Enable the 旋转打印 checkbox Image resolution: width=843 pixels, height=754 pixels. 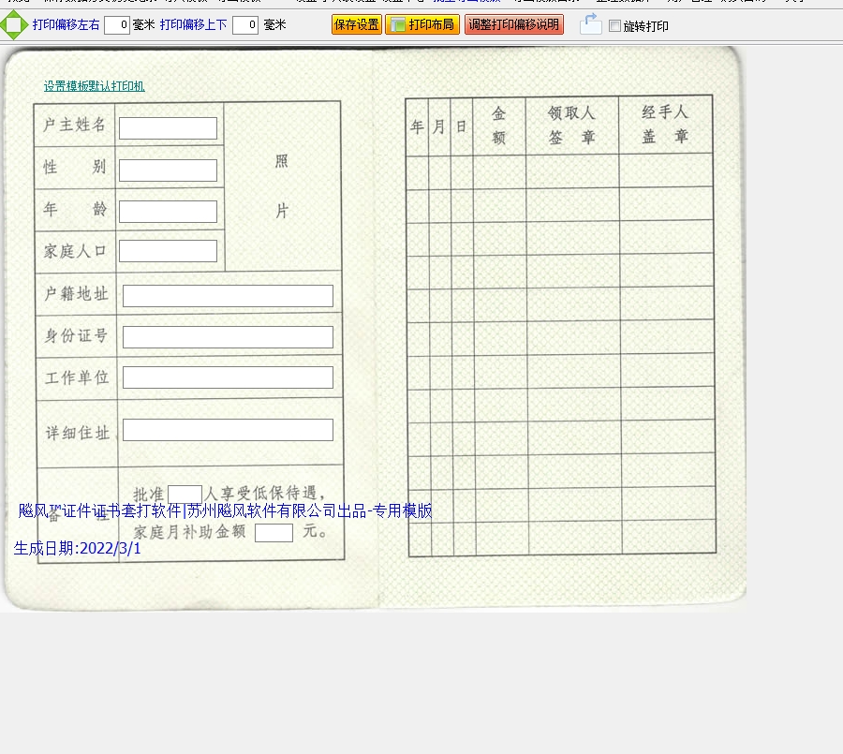pyautogui.click(x=614, y=26)
